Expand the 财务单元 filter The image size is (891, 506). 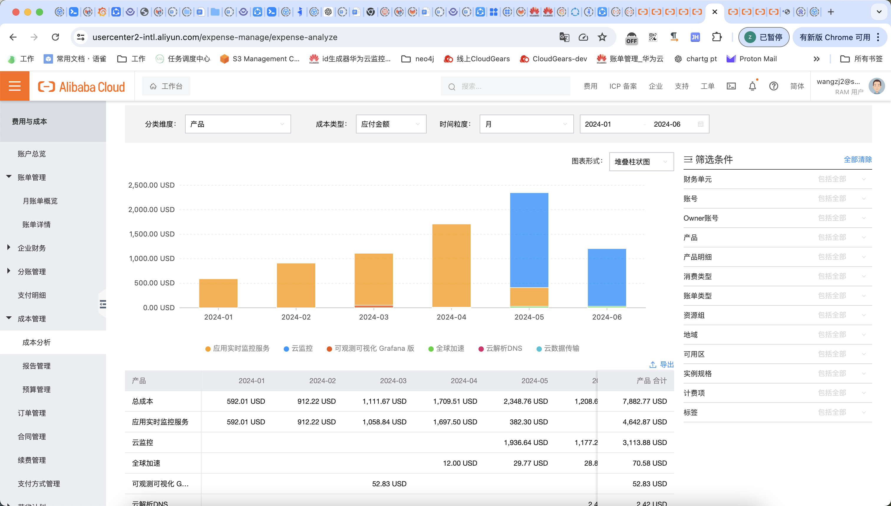778,179
